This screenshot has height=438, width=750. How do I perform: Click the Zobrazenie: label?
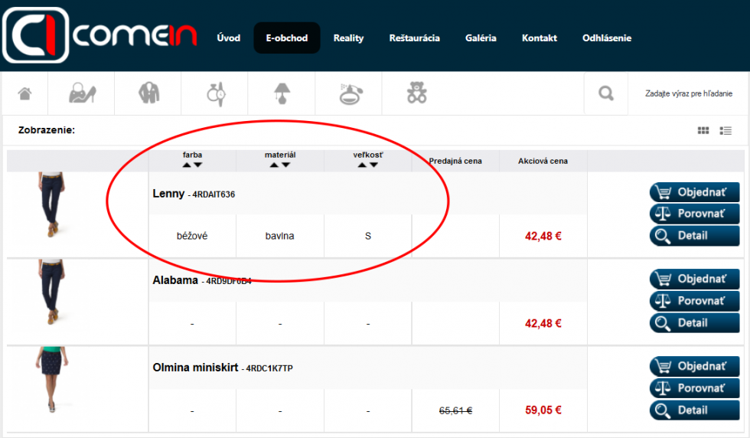pos(47,130)
